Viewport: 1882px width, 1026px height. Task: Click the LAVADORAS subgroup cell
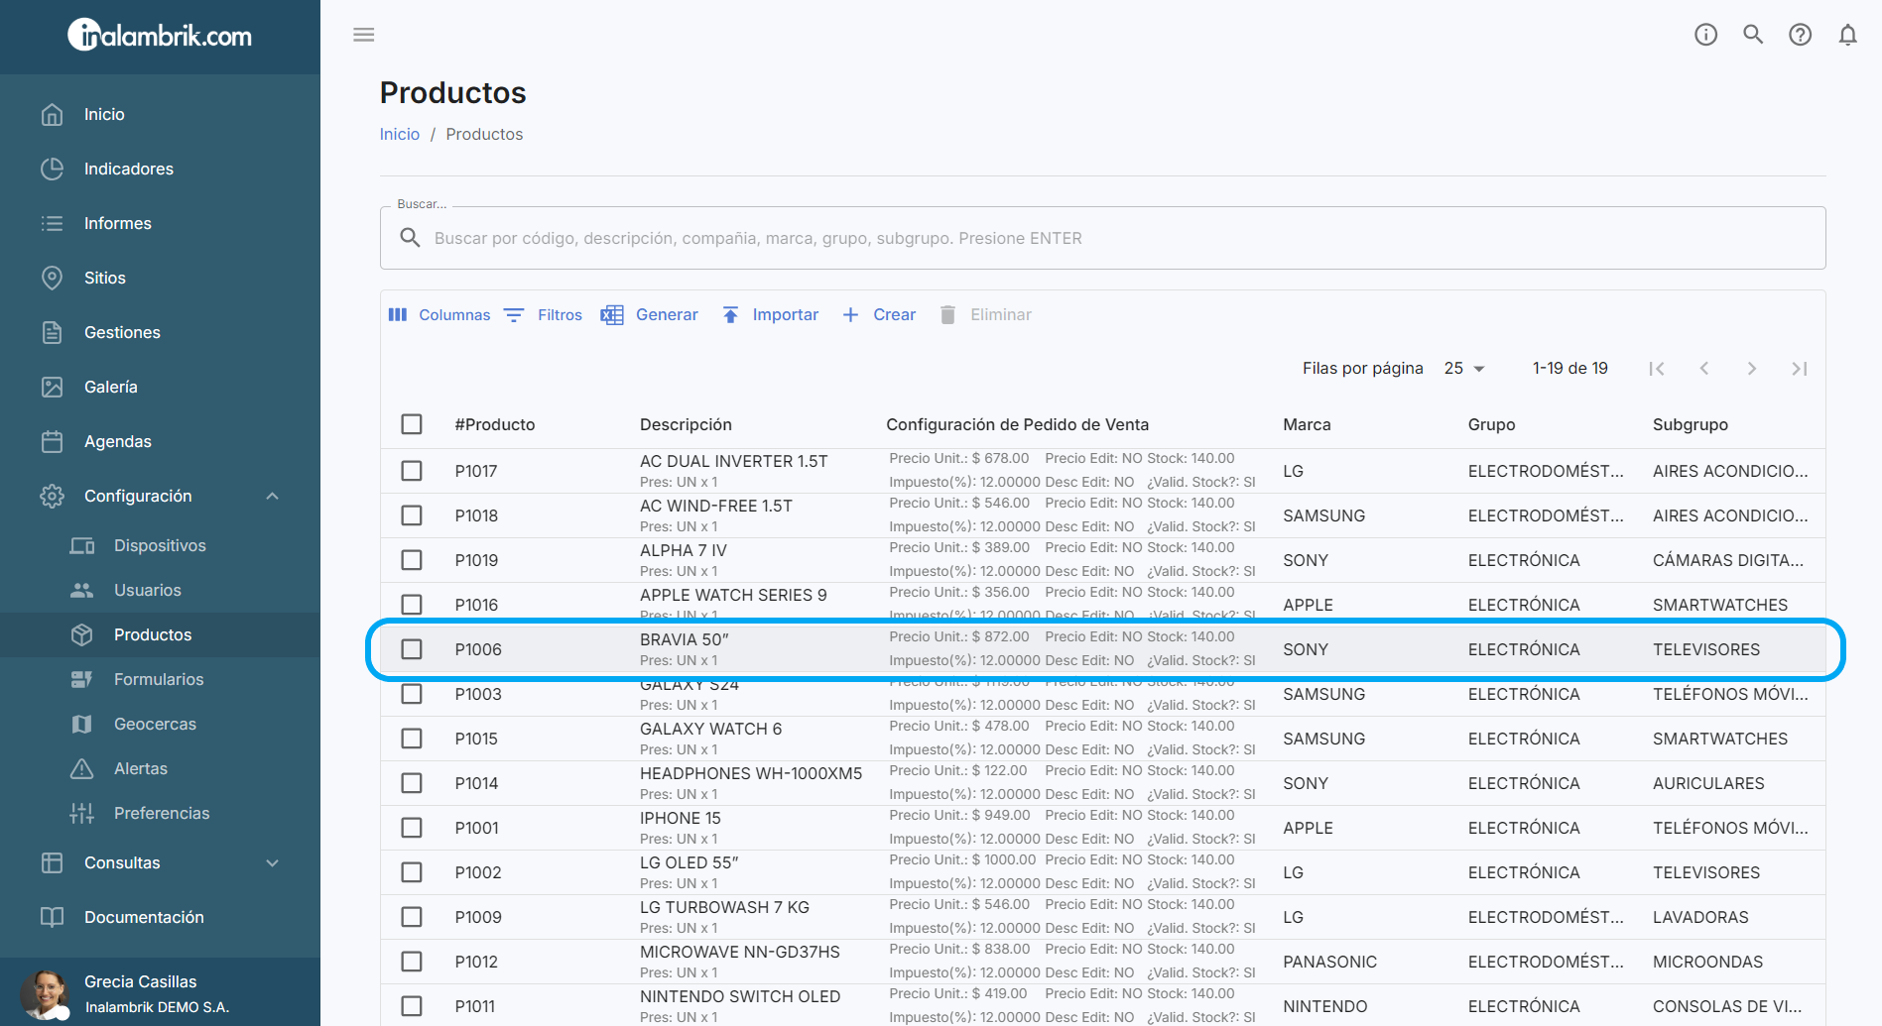1700,917
